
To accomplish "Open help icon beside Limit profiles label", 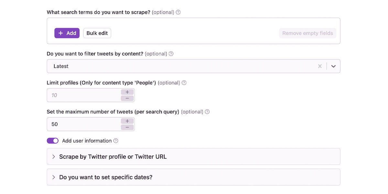I will (x=184, y=83).
